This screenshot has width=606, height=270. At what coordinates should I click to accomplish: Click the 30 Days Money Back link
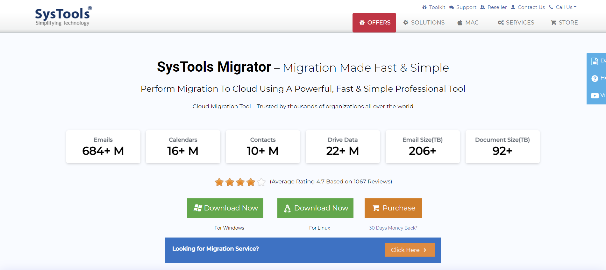[x=393, y=228]
